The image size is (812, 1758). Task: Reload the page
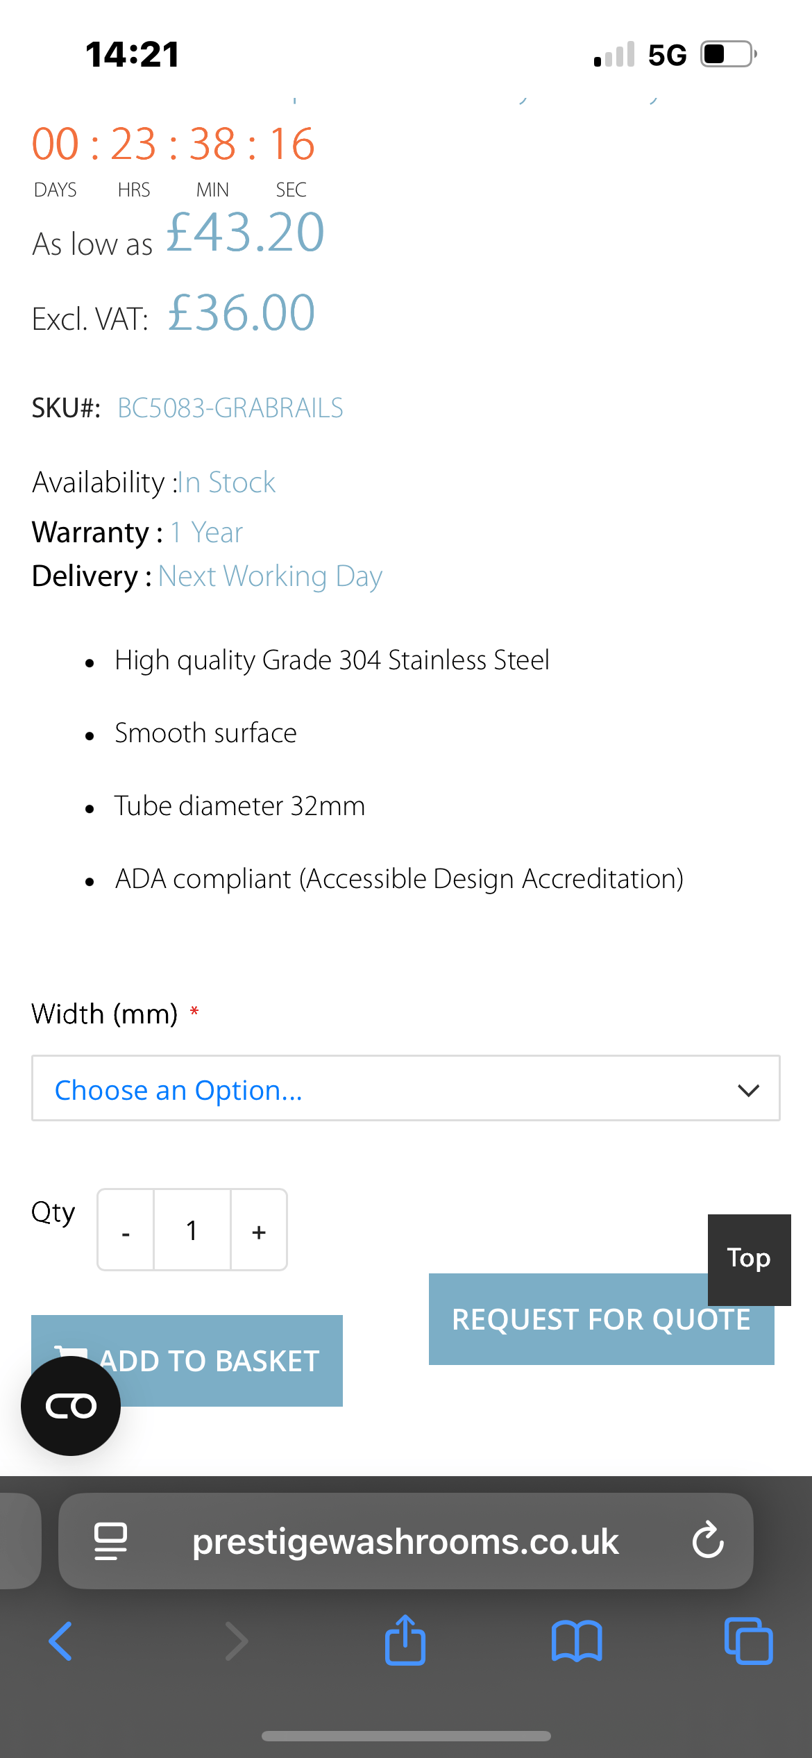[708, 1541]
